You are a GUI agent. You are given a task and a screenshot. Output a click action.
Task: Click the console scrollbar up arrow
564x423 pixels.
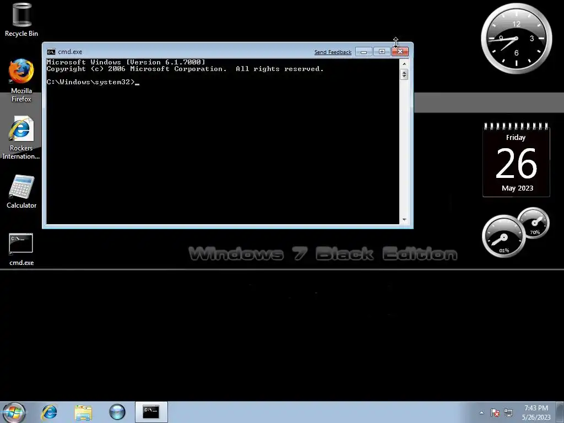[x=404, y=64]
